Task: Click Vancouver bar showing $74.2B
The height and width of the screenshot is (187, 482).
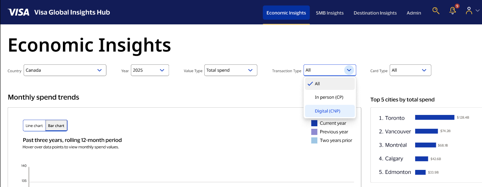Action: pos(426,131)
